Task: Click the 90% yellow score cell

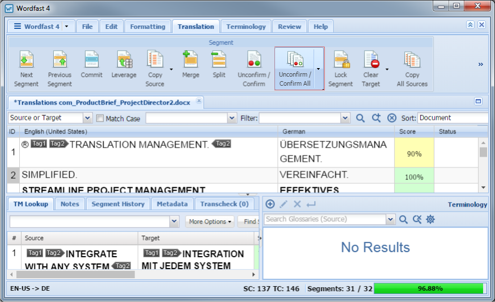Action: tap(414, 153)
